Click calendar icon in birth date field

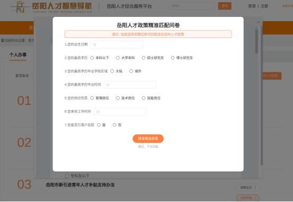click(x=94, y=45)
